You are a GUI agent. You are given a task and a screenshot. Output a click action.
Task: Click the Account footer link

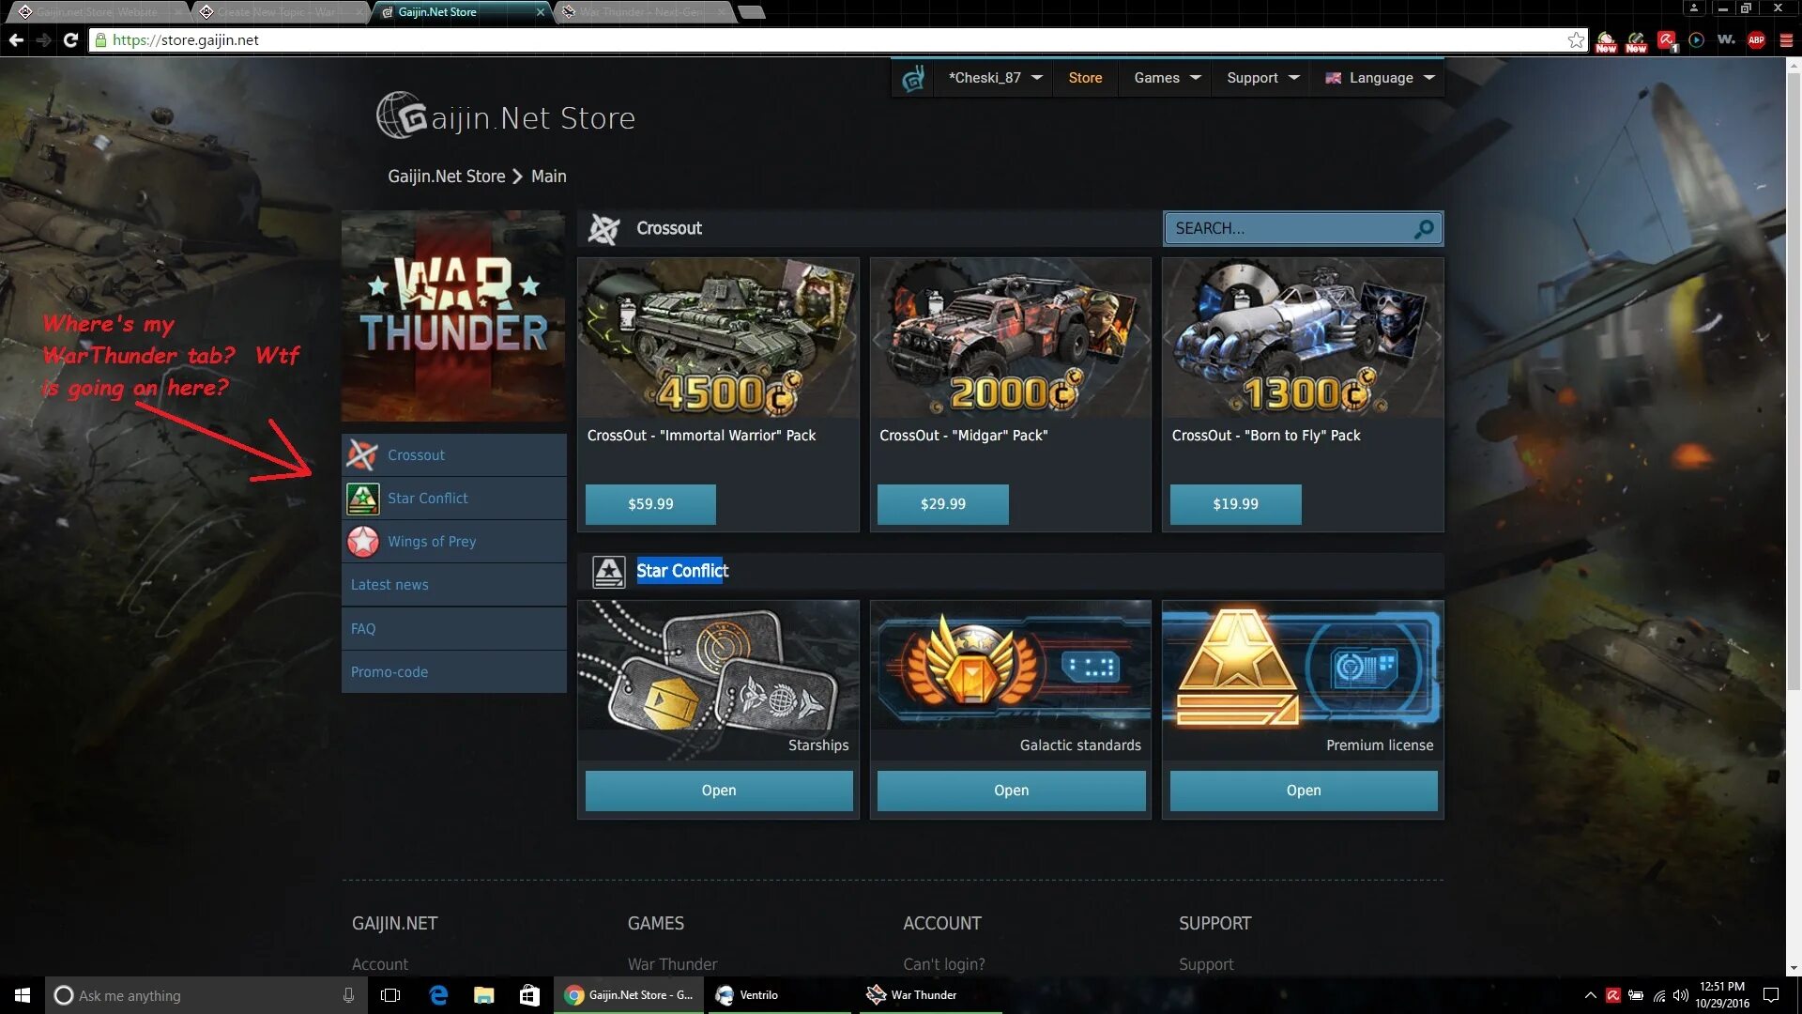[380, 964]
